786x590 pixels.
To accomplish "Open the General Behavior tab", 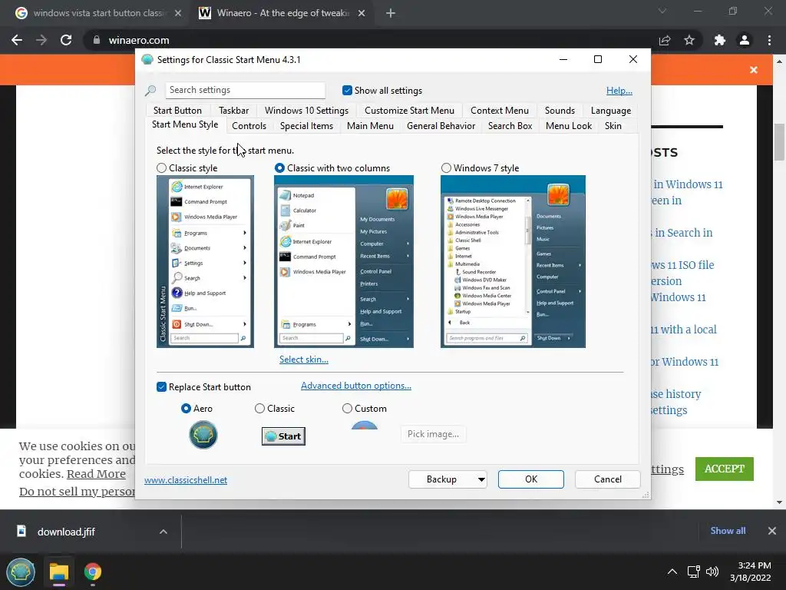I will 441,126.
